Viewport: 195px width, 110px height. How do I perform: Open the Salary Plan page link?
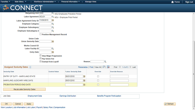pos(48,107)
